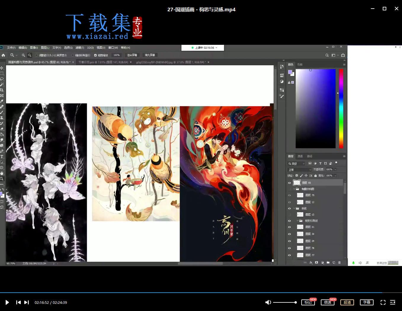Open the 滤镜(T) menu

pos(80,48)
